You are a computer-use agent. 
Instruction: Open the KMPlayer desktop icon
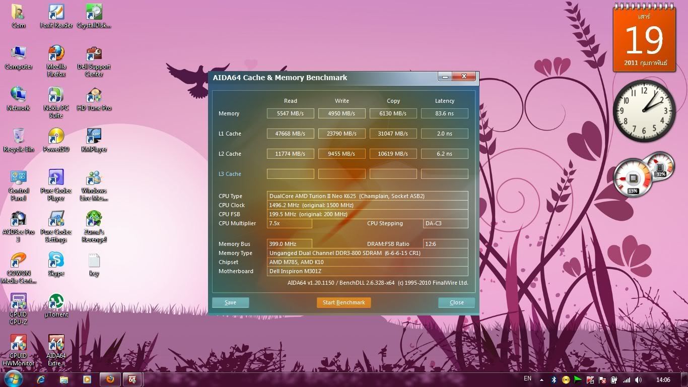(x=94, y=138)
